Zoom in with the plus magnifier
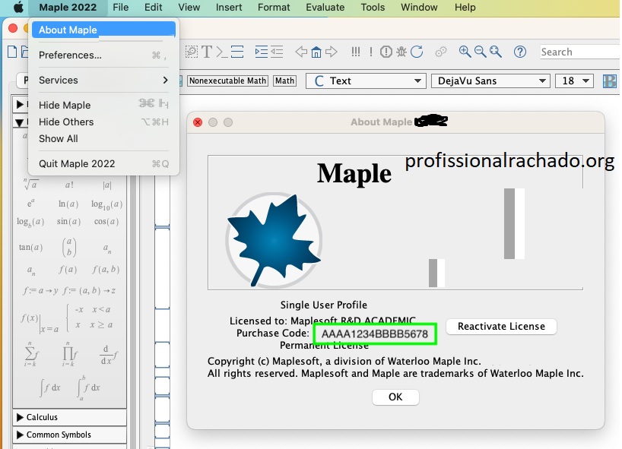The height and width of the screenshot is (449, 622). (465, 52)
